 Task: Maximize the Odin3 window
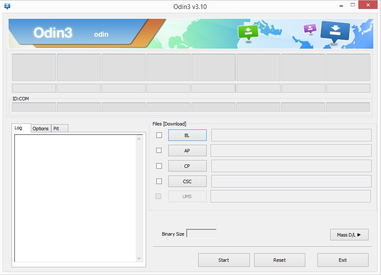pyautogui.click(x=353, y=5)
